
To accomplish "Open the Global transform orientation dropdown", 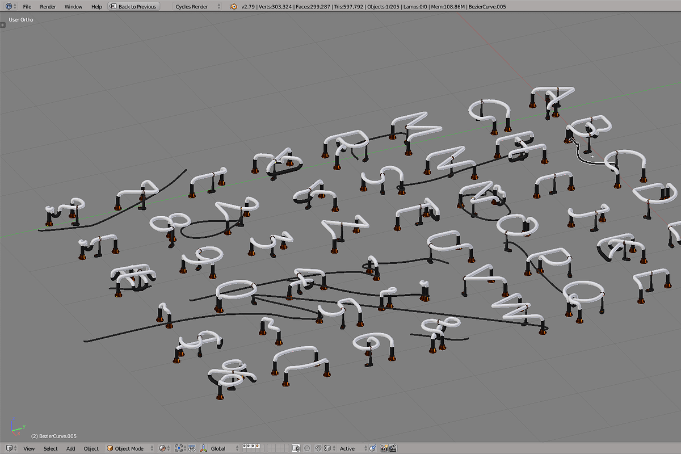I will click(224, 448).
